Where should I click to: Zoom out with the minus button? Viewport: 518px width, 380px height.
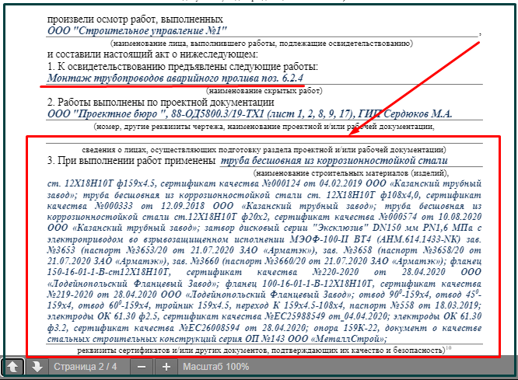[142, 367]
